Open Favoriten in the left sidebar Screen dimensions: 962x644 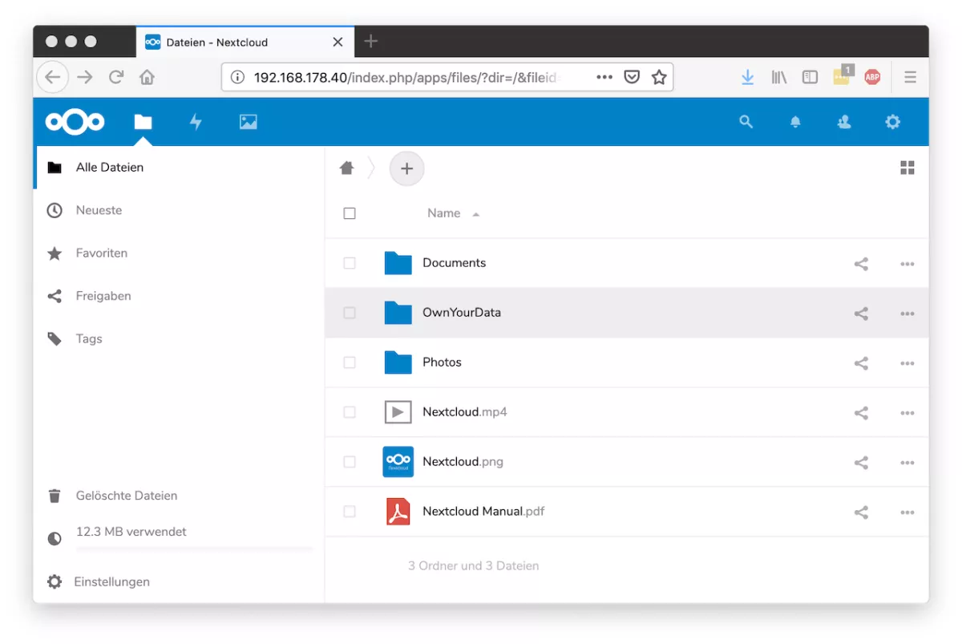click(102, 253)
